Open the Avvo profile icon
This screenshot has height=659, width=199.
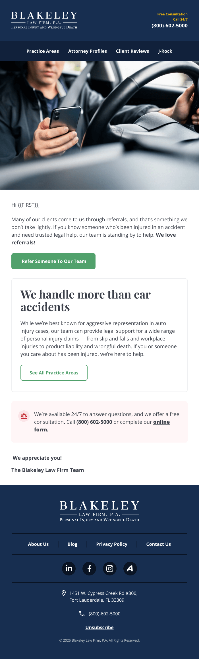(130, 569)
